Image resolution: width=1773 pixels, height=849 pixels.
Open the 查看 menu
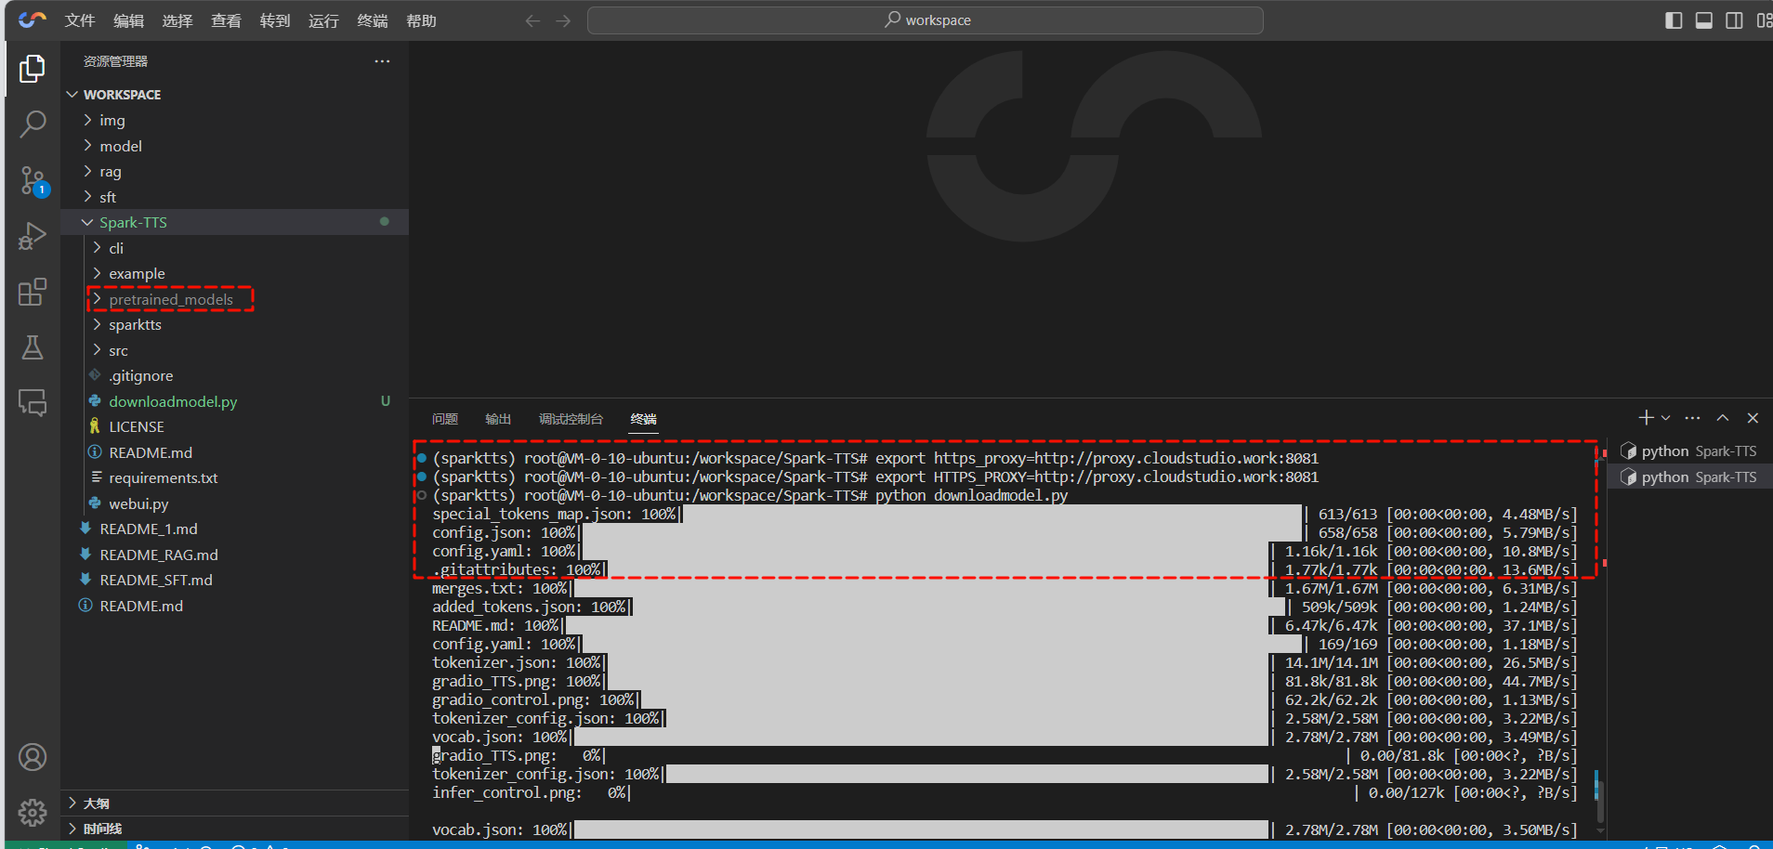(226, 20)
